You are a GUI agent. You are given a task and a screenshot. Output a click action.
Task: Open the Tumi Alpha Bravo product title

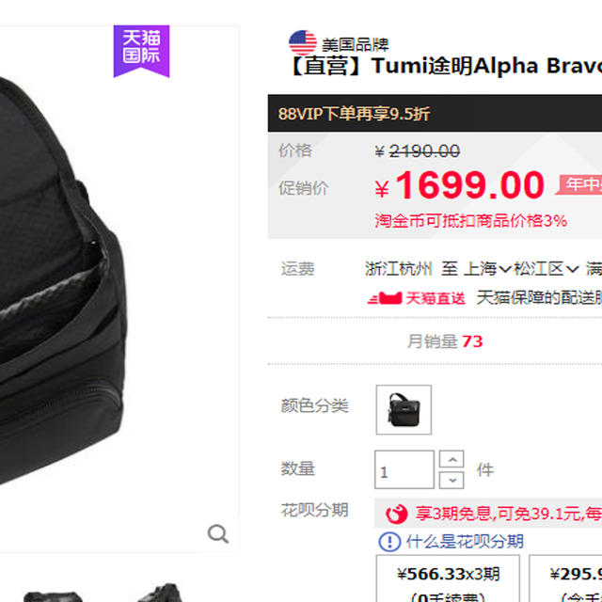click(x=445, y=66)
